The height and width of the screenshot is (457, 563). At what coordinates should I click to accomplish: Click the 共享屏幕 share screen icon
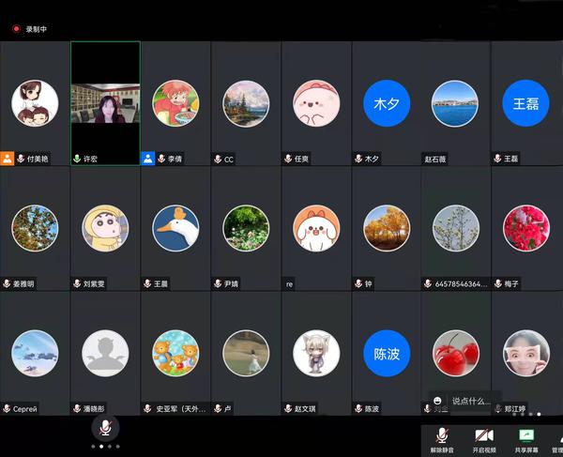[526, 436]
